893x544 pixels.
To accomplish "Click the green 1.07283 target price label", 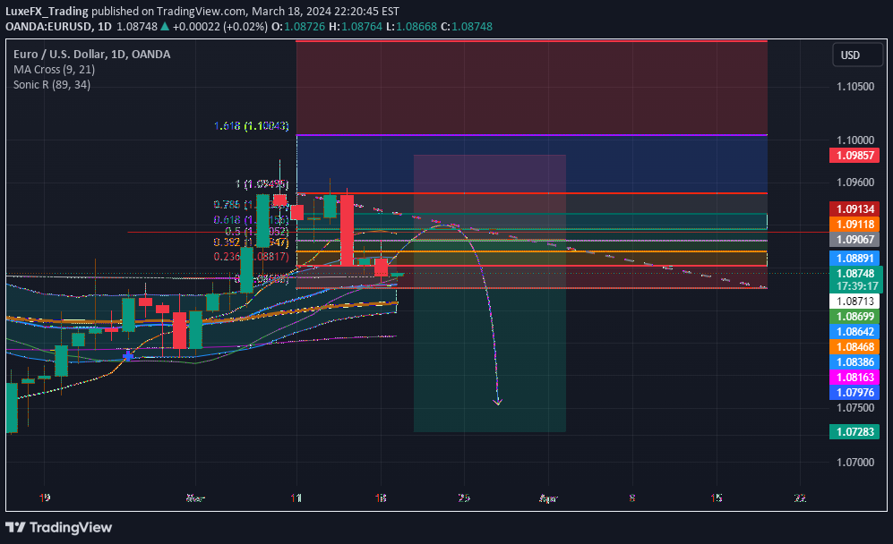I will tap(854, 432).
